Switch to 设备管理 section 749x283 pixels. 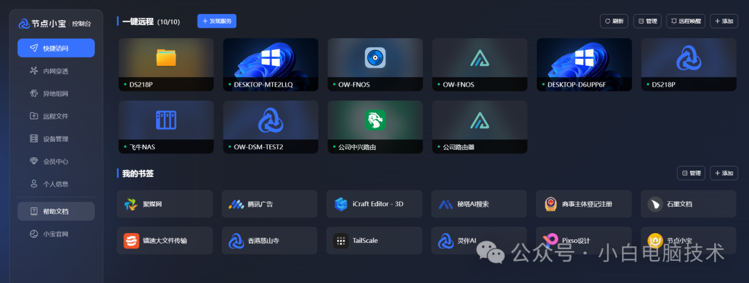56,139
